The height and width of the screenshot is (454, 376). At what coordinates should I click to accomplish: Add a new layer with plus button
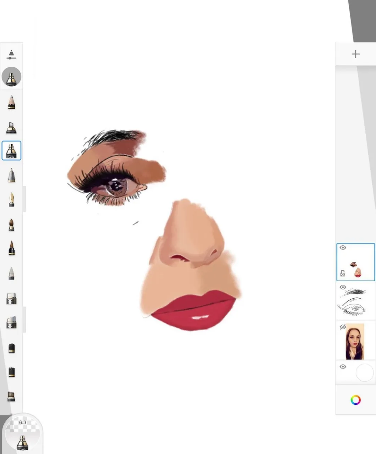(x=355, y=54)
